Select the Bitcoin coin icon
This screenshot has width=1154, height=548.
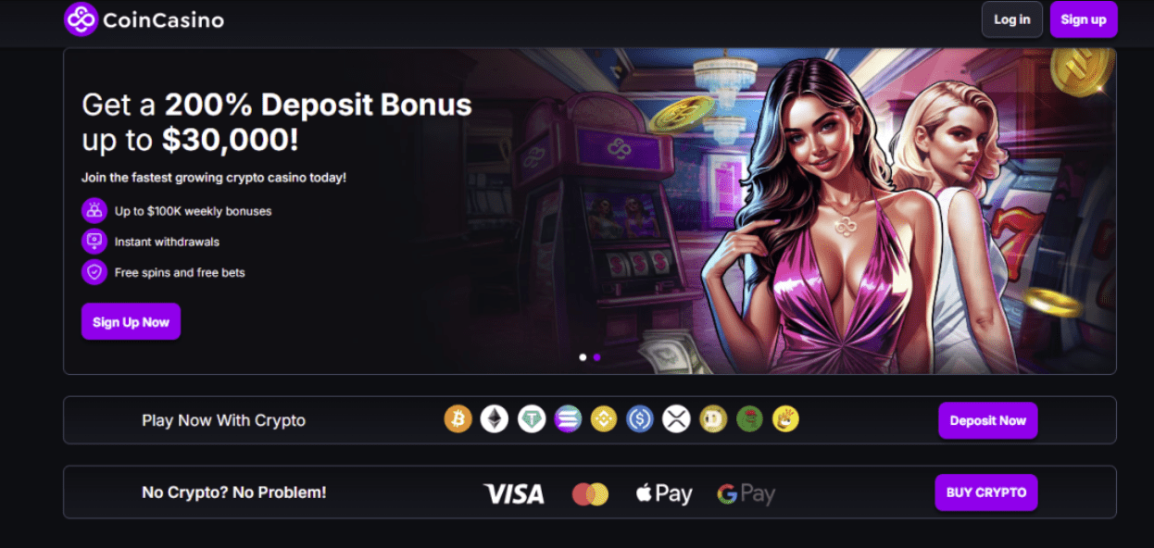tap(458, 419)
